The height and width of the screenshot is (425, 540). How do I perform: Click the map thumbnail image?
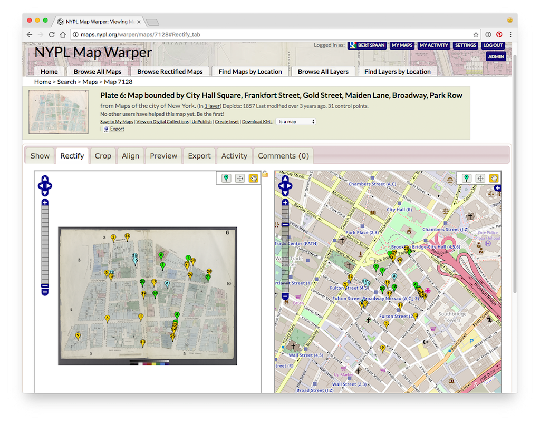tap(58, 112)
